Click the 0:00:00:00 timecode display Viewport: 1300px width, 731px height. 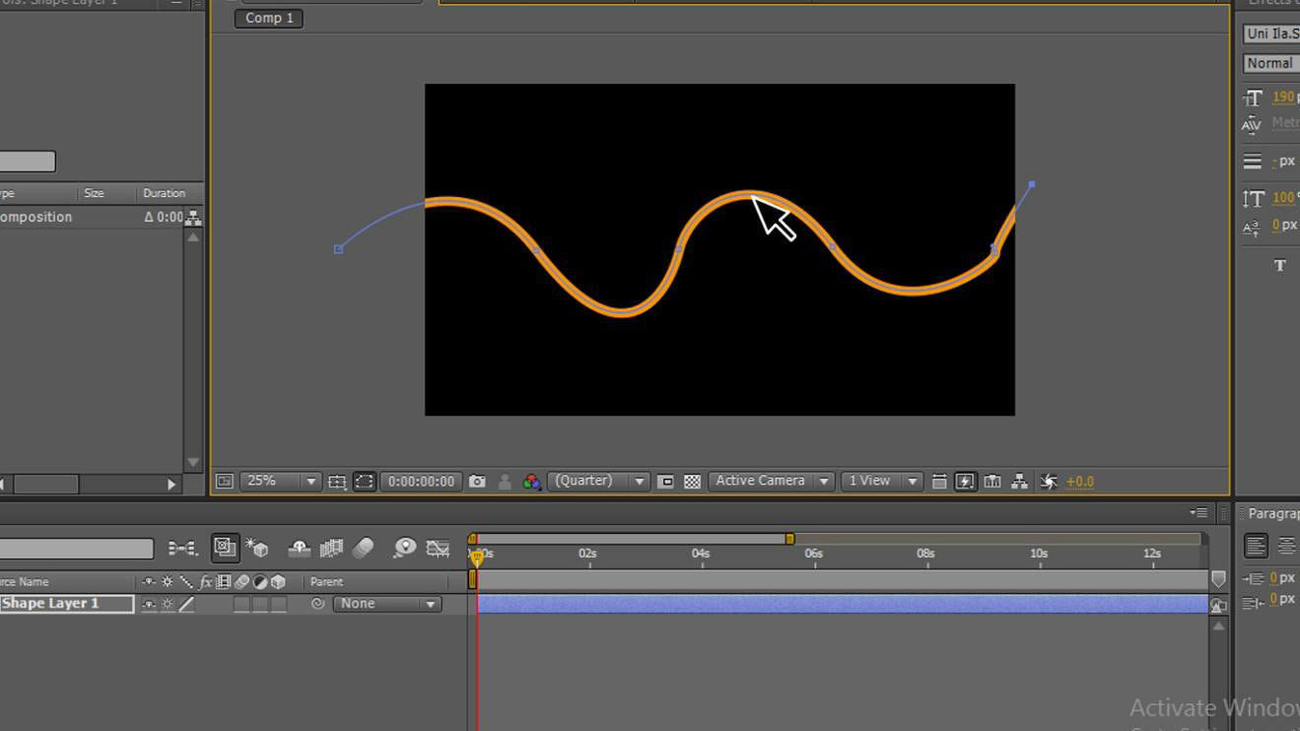[421, 481]
